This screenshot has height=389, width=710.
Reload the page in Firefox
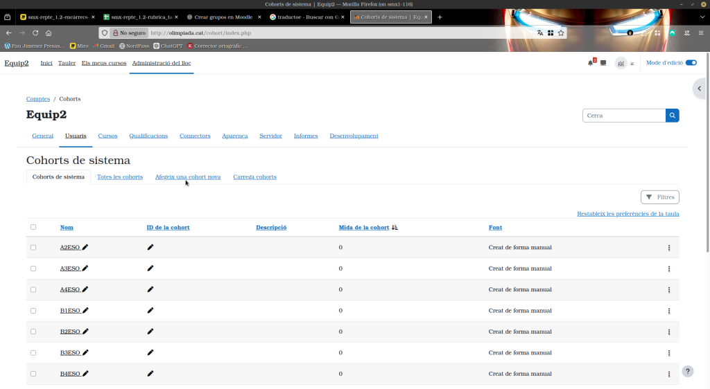(x=35, y=33)
